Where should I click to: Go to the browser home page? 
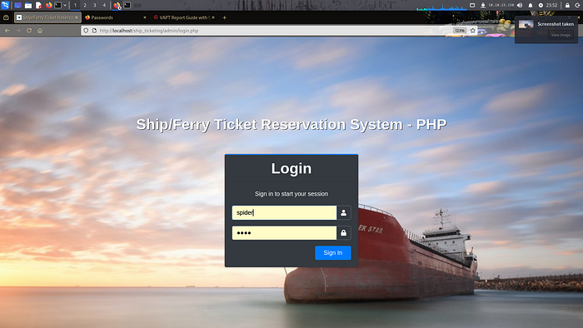(x=40, y=31)
